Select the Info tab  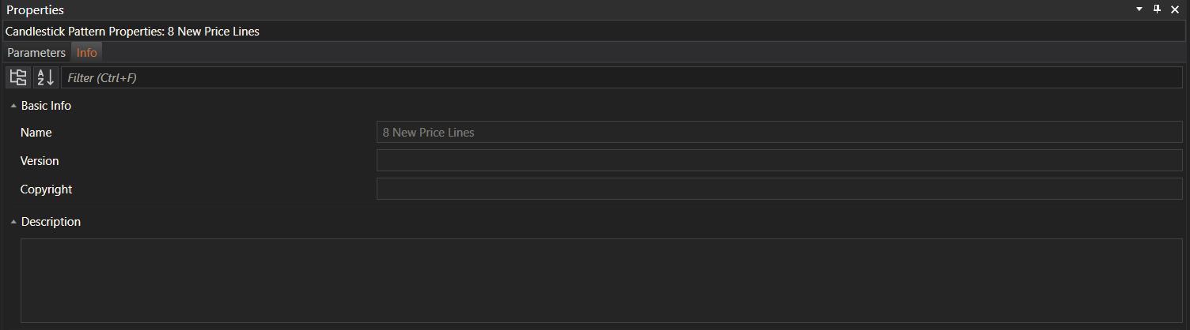[87, 53]
